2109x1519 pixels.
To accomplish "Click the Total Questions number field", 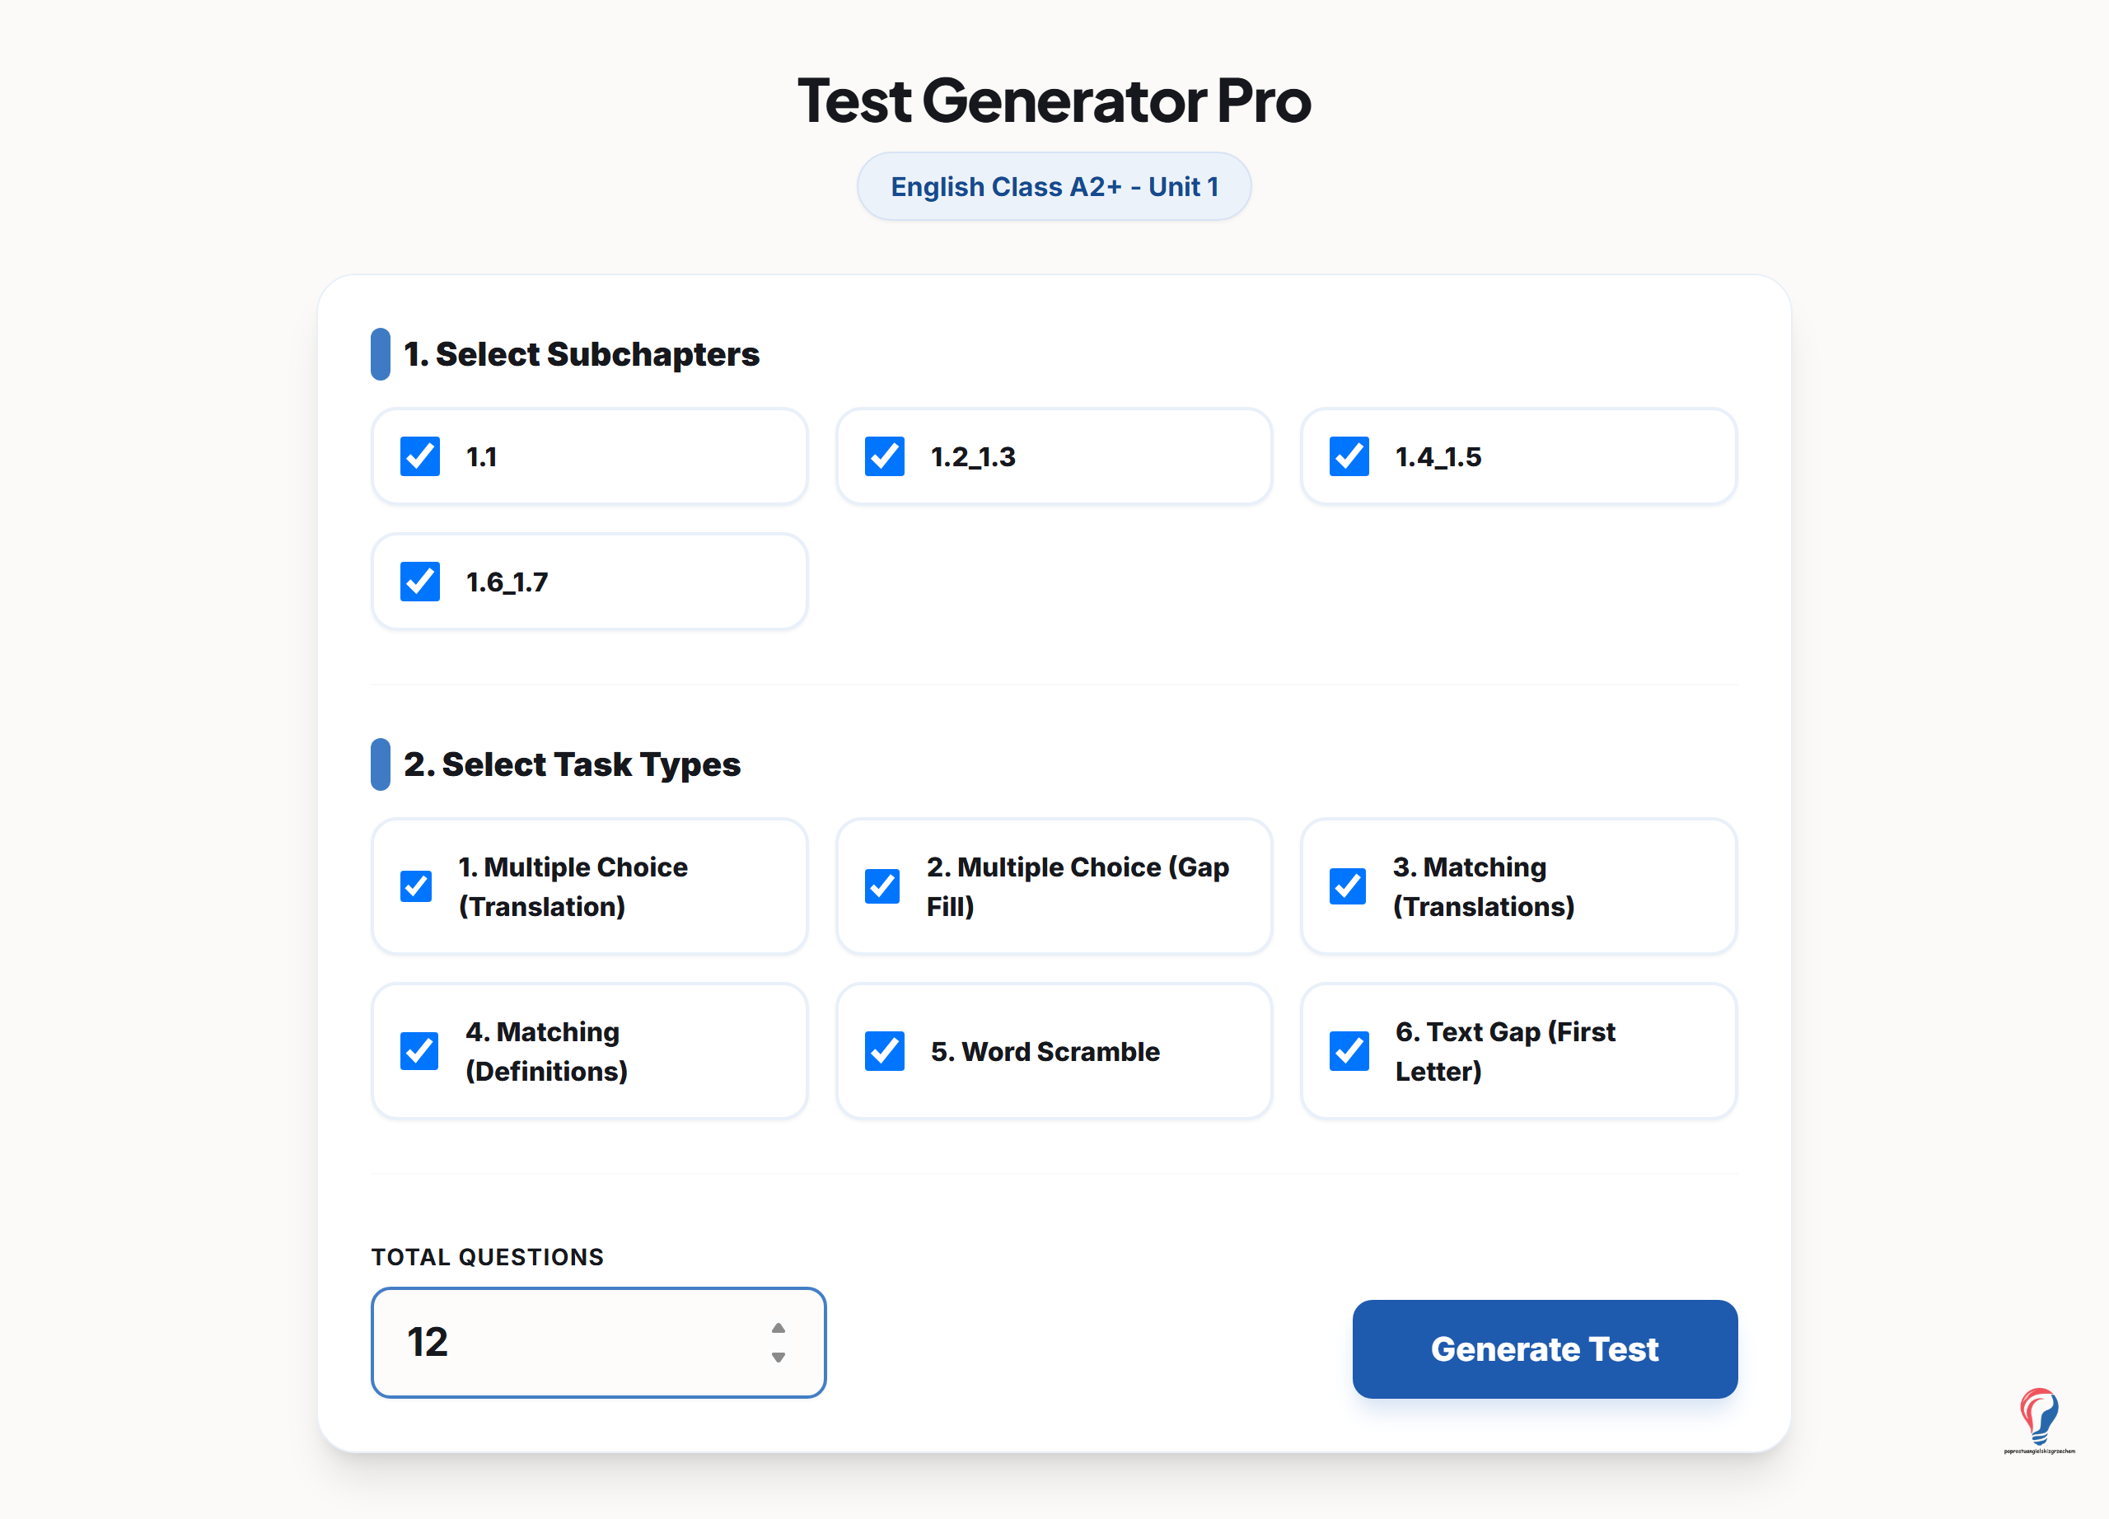I will (x=599, y=1343).
